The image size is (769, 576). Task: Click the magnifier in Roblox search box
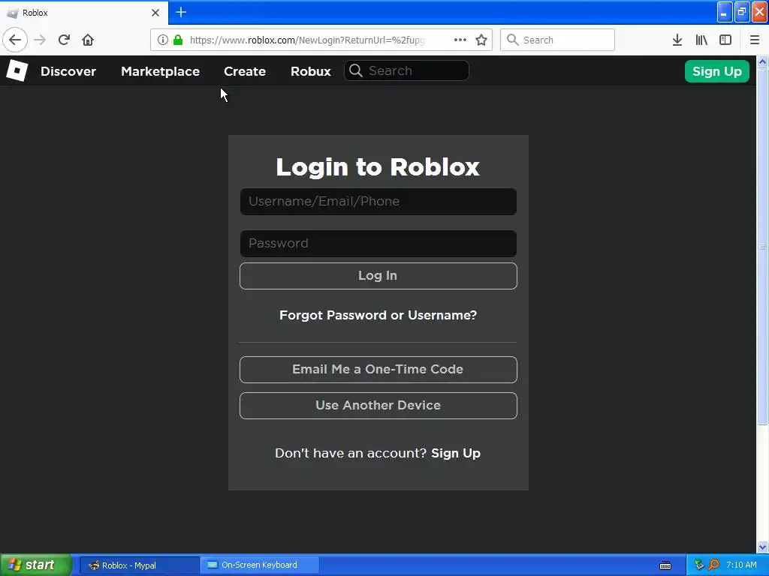click(355, 71)
